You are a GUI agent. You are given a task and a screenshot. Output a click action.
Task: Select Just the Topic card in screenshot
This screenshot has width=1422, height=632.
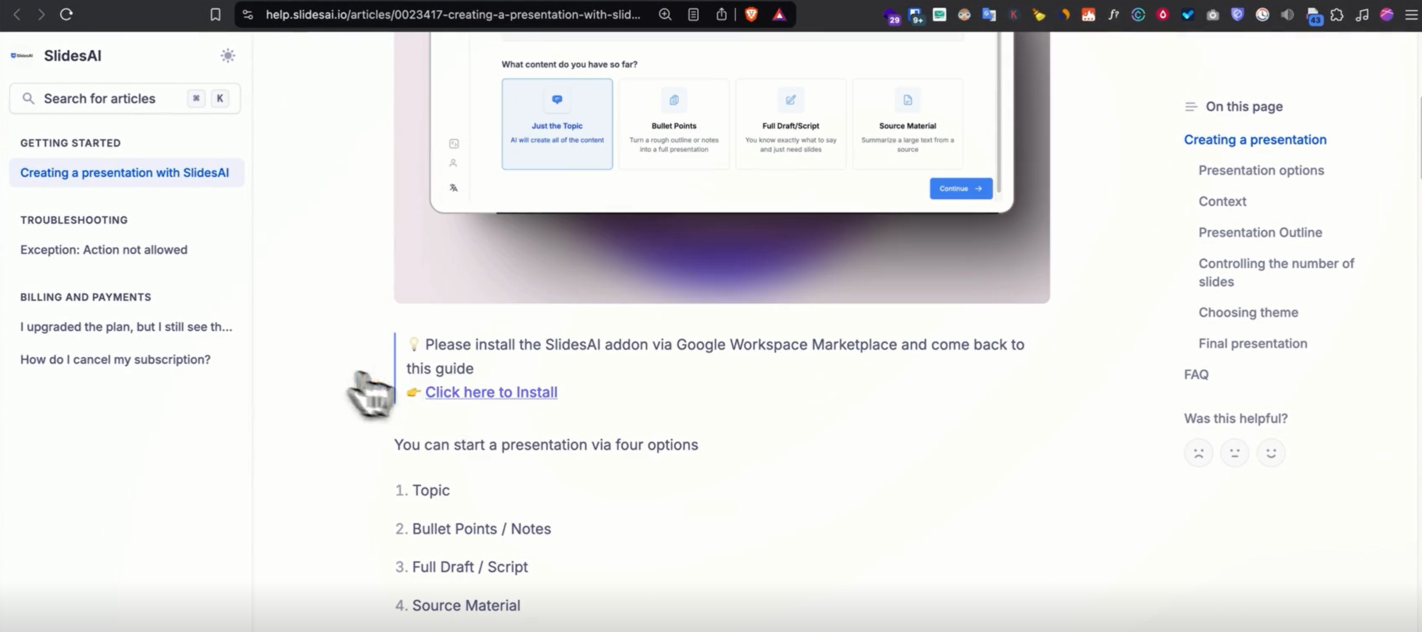point(557,124)
